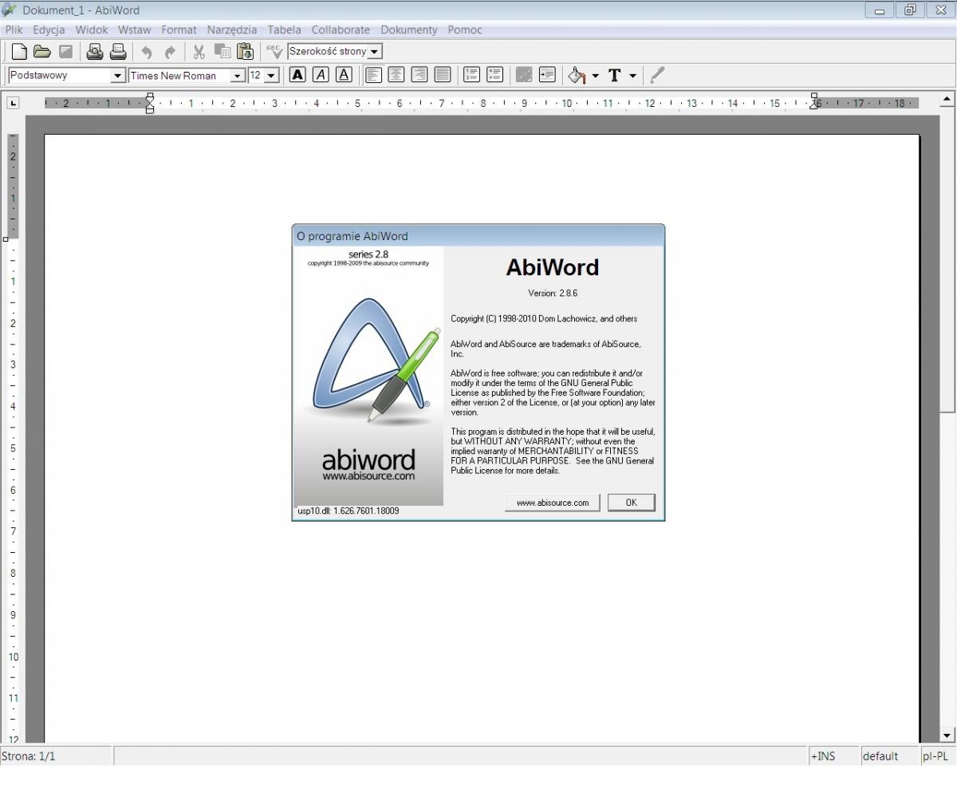
Task: Click the AbiWord icon in the title bar
Action: click(x=10, y=10)
